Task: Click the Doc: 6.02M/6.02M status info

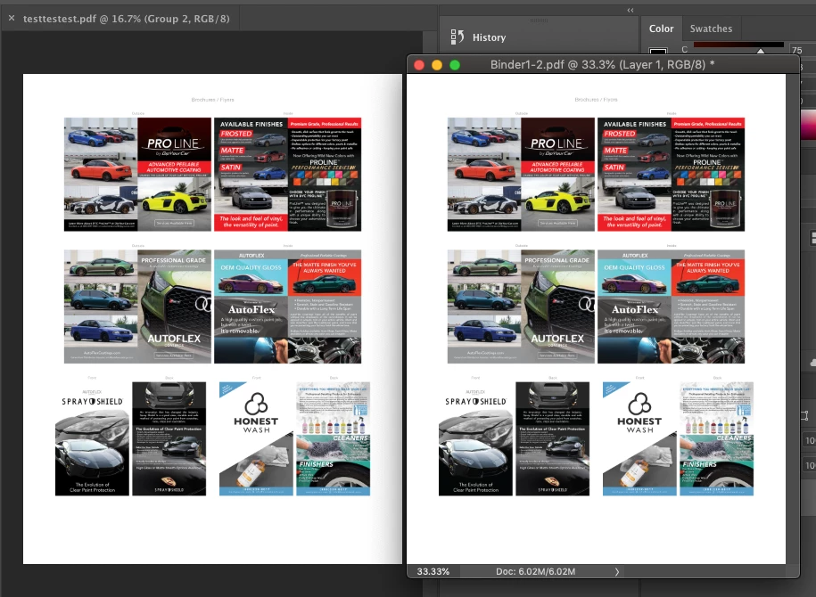Action: tap(535, 571)
